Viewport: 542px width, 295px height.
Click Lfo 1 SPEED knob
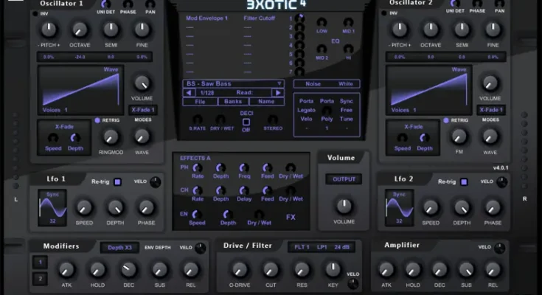click(x=84, y=207)
